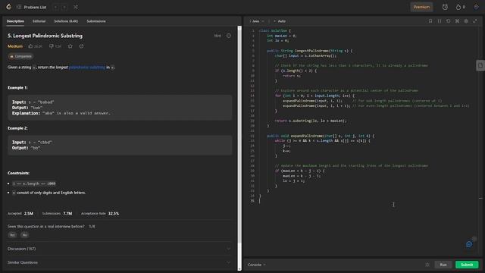Open the Solutions tab
Image resolution: width=485 pixels, height=273 pixels.
click(66, 21)
